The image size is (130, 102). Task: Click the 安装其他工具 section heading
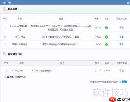[x=15, y=54]
